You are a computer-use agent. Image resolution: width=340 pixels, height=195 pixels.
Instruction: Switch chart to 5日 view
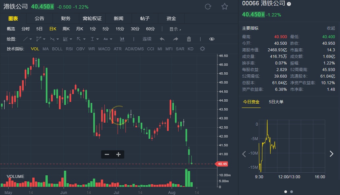pyautogui.click(x=39, y=29)
